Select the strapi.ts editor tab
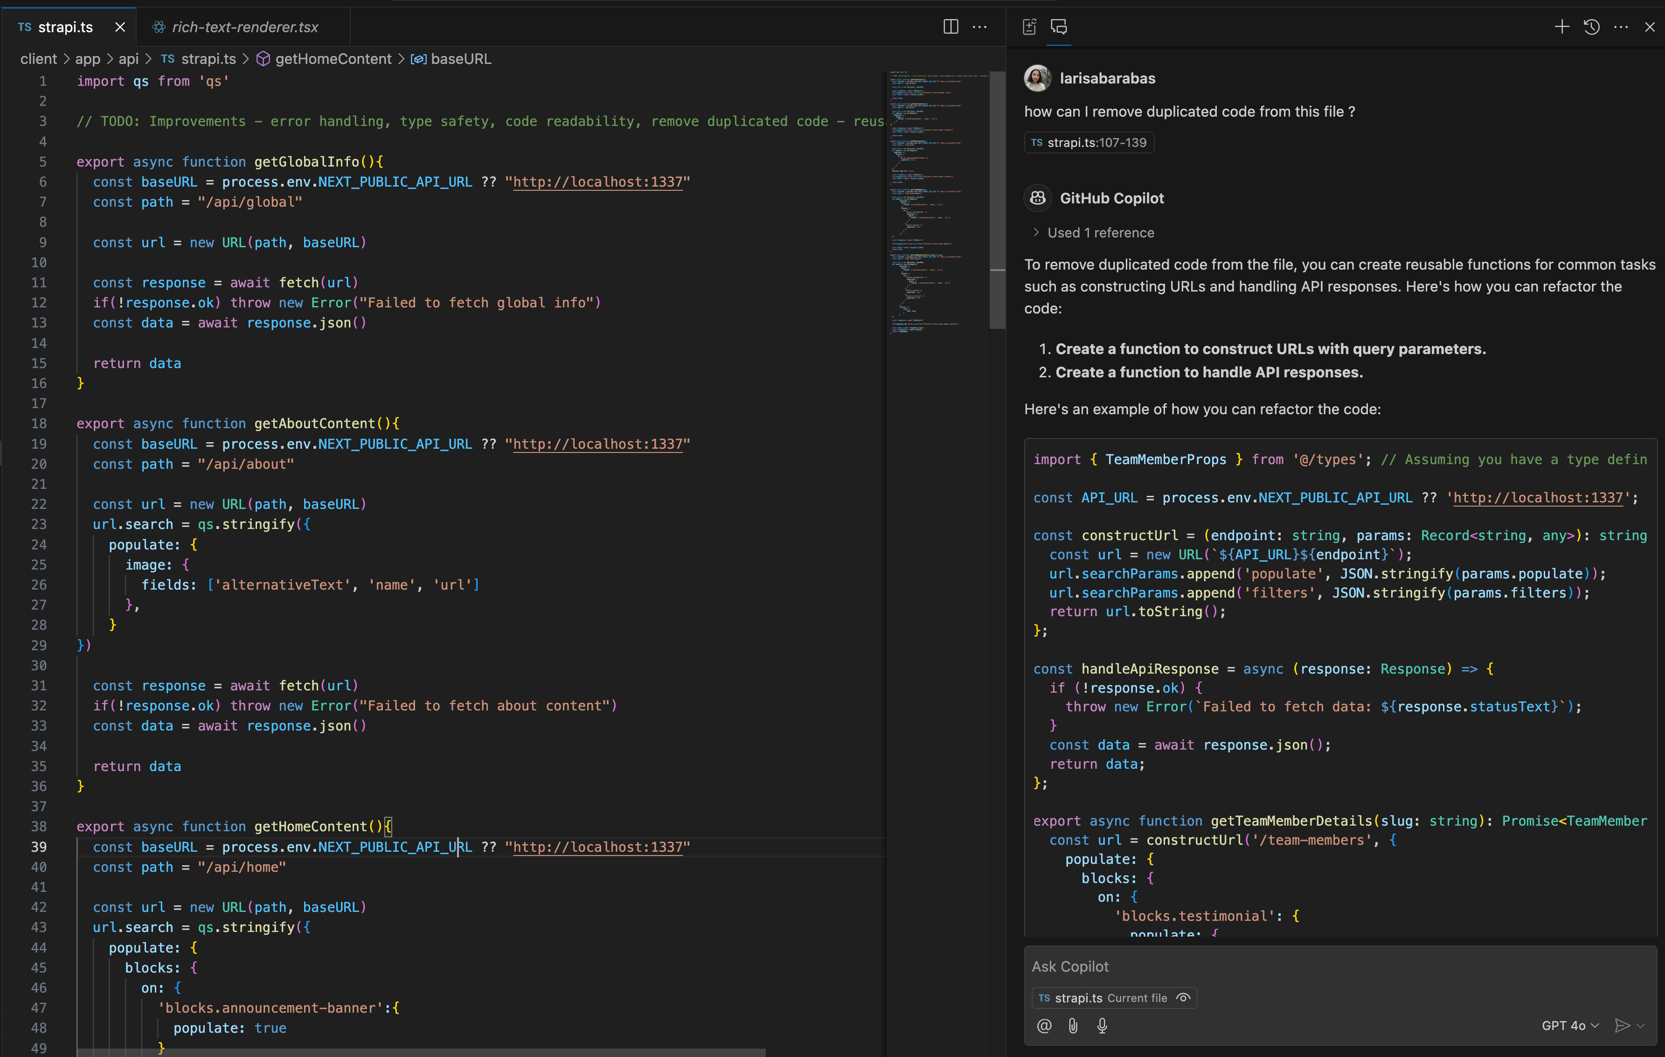The image size is (1665, 1057). click(x=65, y=27)
